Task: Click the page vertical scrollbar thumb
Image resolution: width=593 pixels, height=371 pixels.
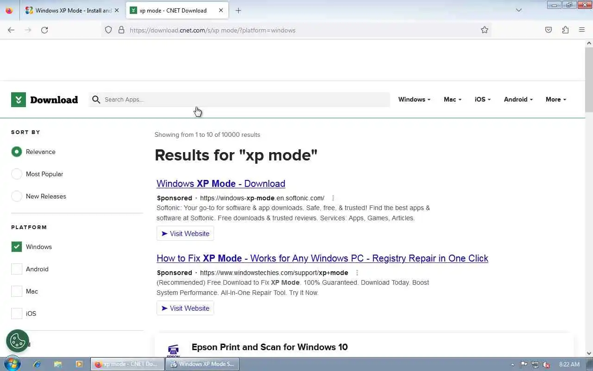Action: coord(589,79)
